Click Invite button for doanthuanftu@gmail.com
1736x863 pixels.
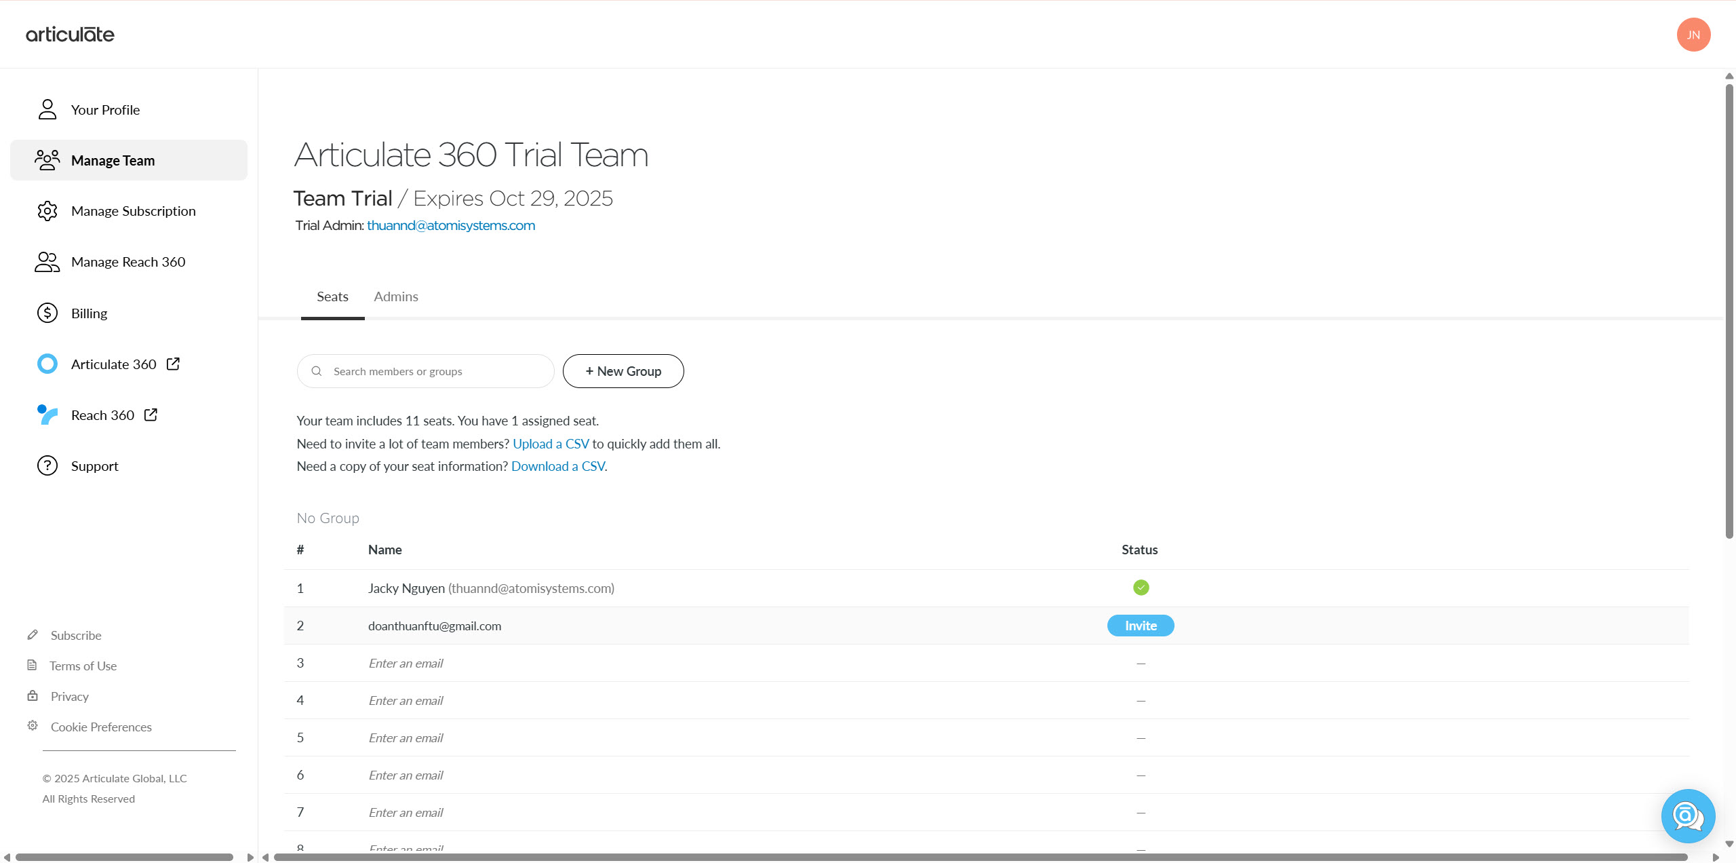coord(1141,626)
